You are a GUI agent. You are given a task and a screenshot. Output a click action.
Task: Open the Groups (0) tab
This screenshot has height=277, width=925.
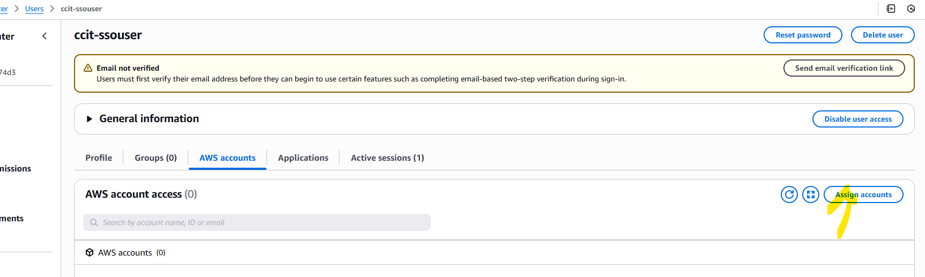pyautogui.click(x=156, y=158)
